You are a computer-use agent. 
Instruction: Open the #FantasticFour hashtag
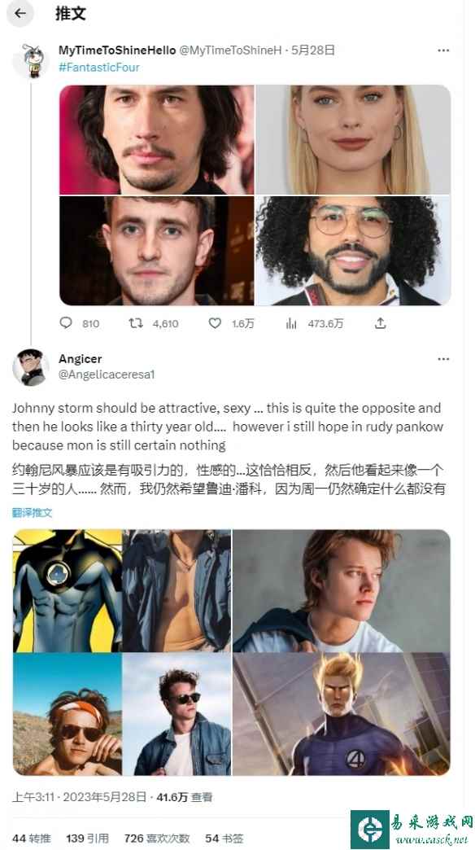pos(99,68)
